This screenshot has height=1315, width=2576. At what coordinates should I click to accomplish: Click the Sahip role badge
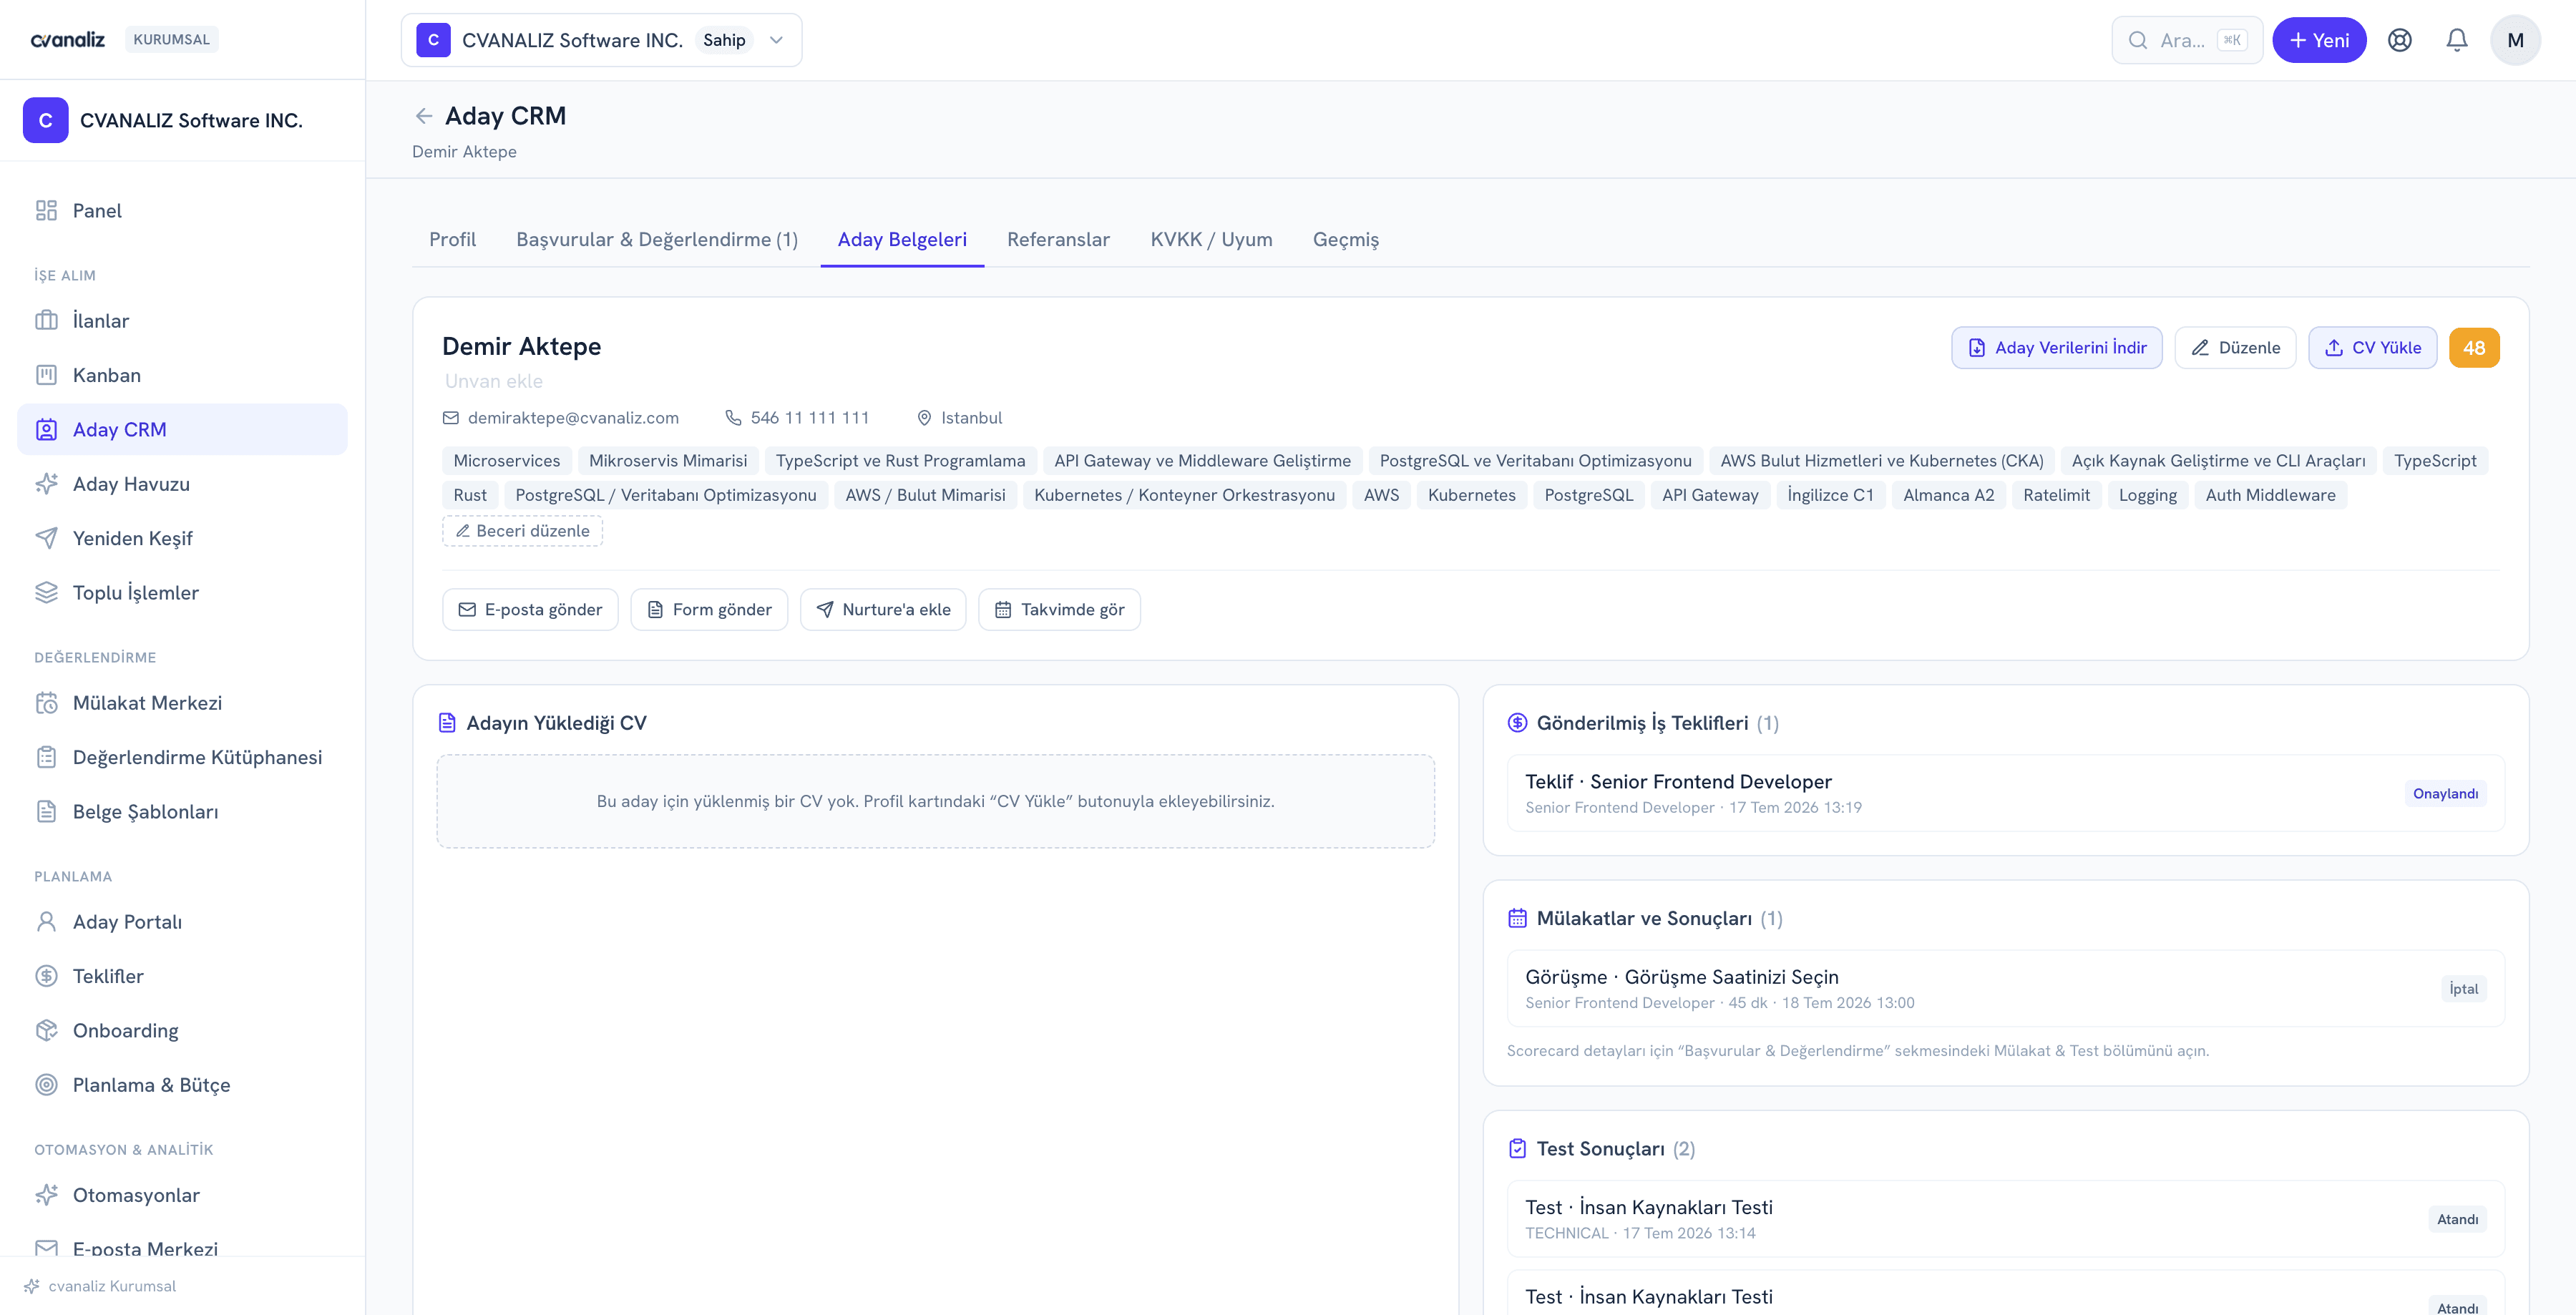tap(724, 40)
